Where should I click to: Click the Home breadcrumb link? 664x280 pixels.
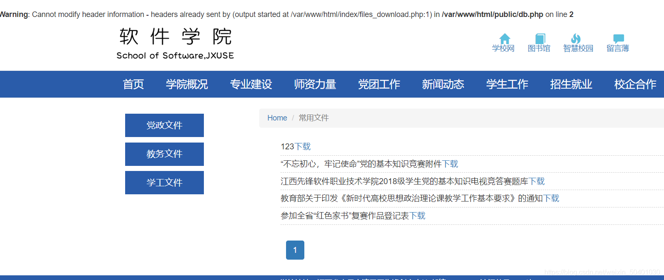pos(277,118)
